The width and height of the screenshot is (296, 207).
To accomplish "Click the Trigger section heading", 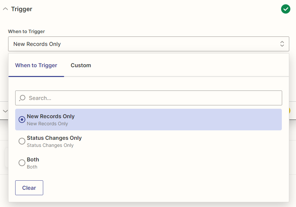I will pos(22,9).
